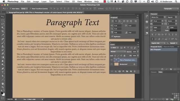Select the Pen tool
Image resolution: width=180 pixels, height=101 pixels.
pyautogui.click(x=3, y=68)
